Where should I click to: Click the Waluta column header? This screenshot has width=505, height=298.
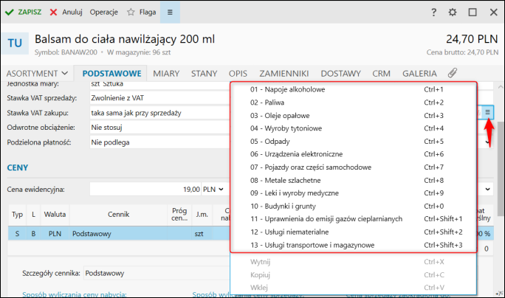[x=55, y=215]
